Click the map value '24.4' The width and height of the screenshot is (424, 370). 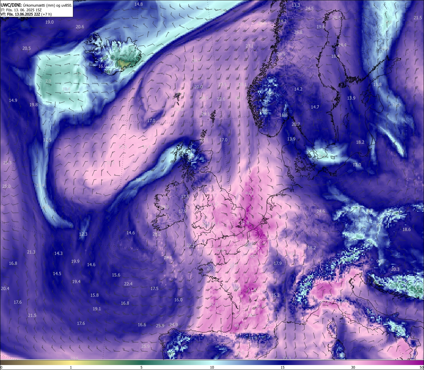[x=342, y=45]
